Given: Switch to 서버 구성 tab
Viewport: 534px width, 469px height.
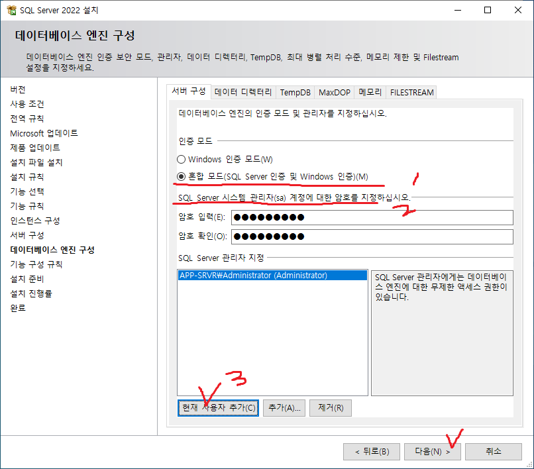Looking at the screenshot, I should tap(189, 91).
